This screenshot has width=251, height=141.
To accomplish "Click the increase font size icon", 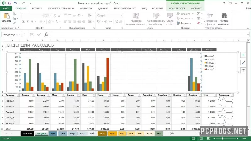I will 55,15.
